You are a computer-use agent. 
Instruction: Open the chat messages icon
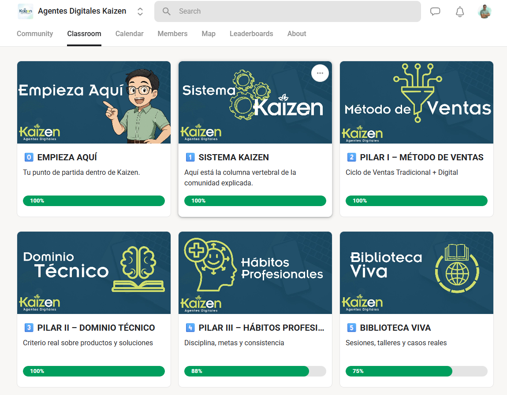tap(435, 11)
